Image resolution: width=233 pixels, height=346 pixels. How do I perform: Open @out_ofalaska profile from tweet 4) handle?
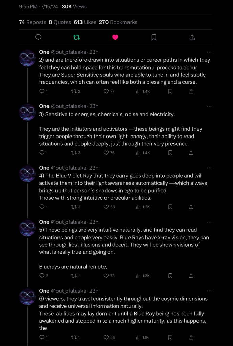(69, 168)
